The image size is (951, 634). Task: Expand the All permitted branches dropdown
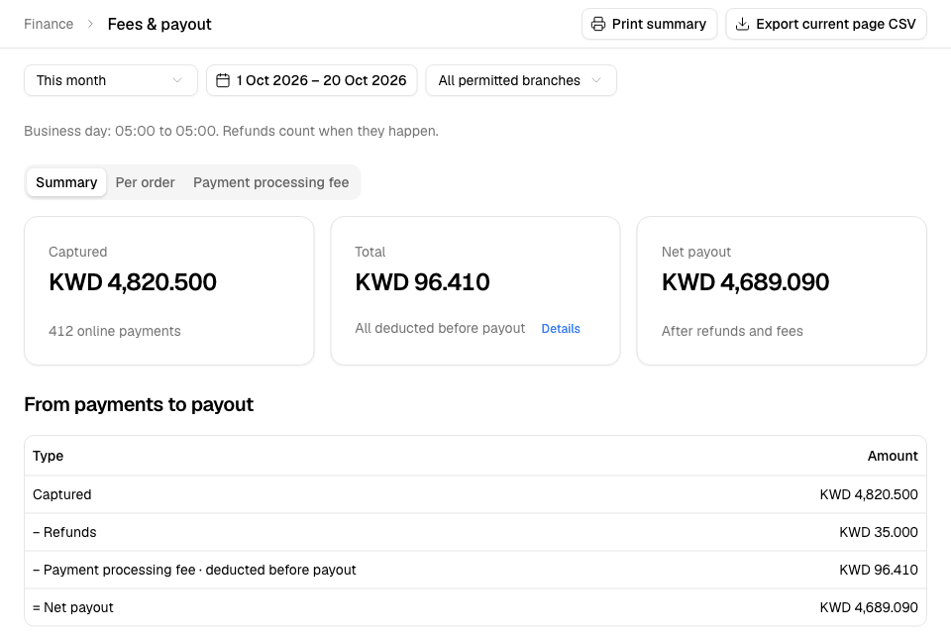(521, 80)
